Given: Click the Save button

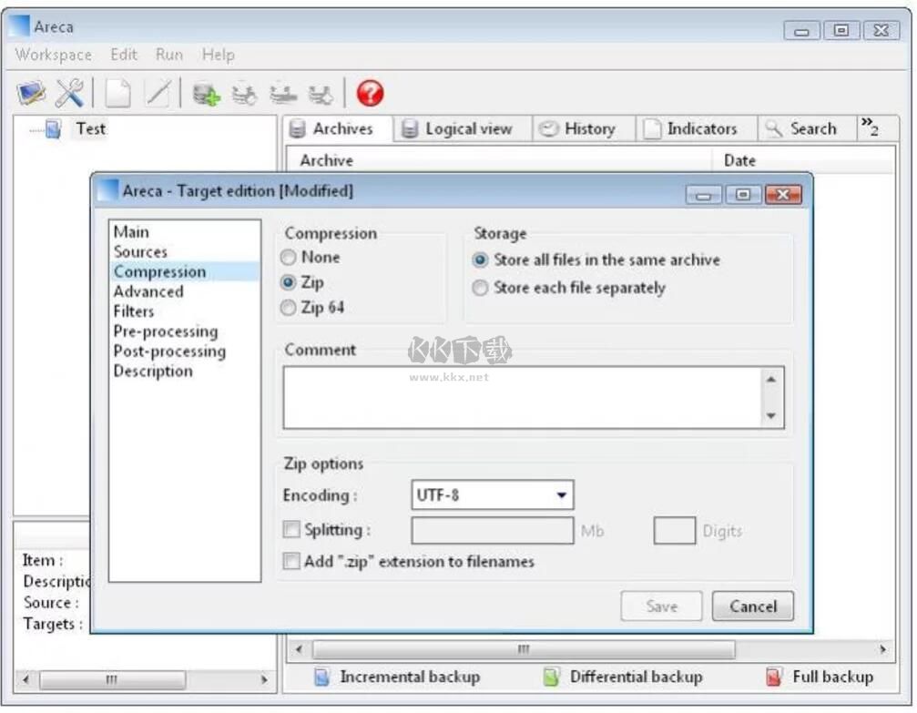Looking at the screenshot, I should pos(661,606).
